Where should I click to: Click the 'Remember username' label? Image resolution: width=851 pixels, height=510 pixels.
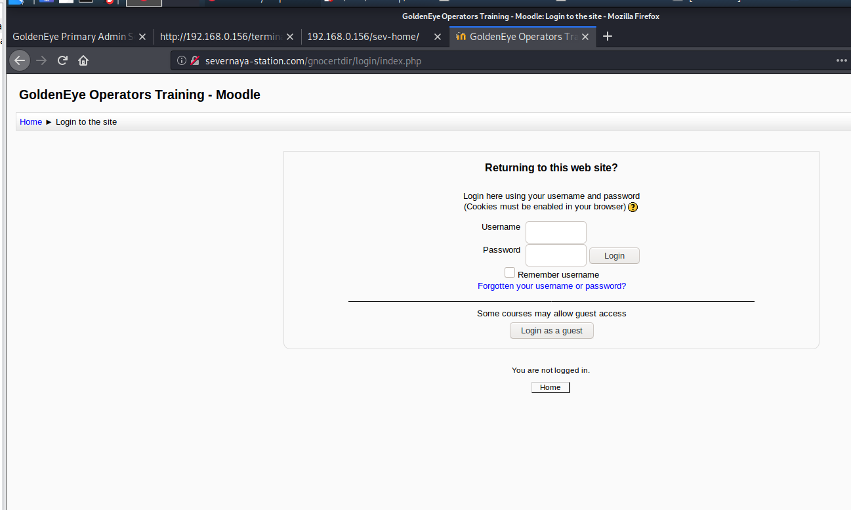pyautogui.click(x=558, y=275)
